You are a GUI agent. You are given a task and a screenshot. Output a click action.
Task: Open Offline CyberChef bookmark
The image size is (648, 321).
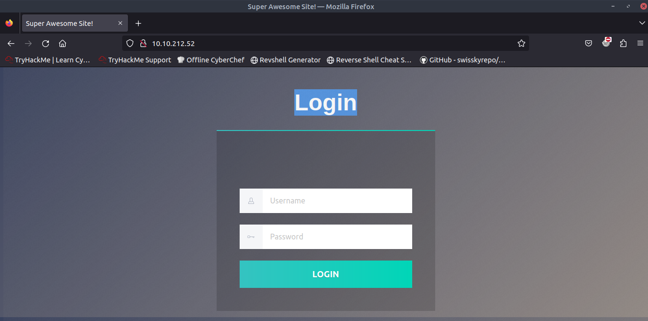pyautogui.click(x=211, y=60)
